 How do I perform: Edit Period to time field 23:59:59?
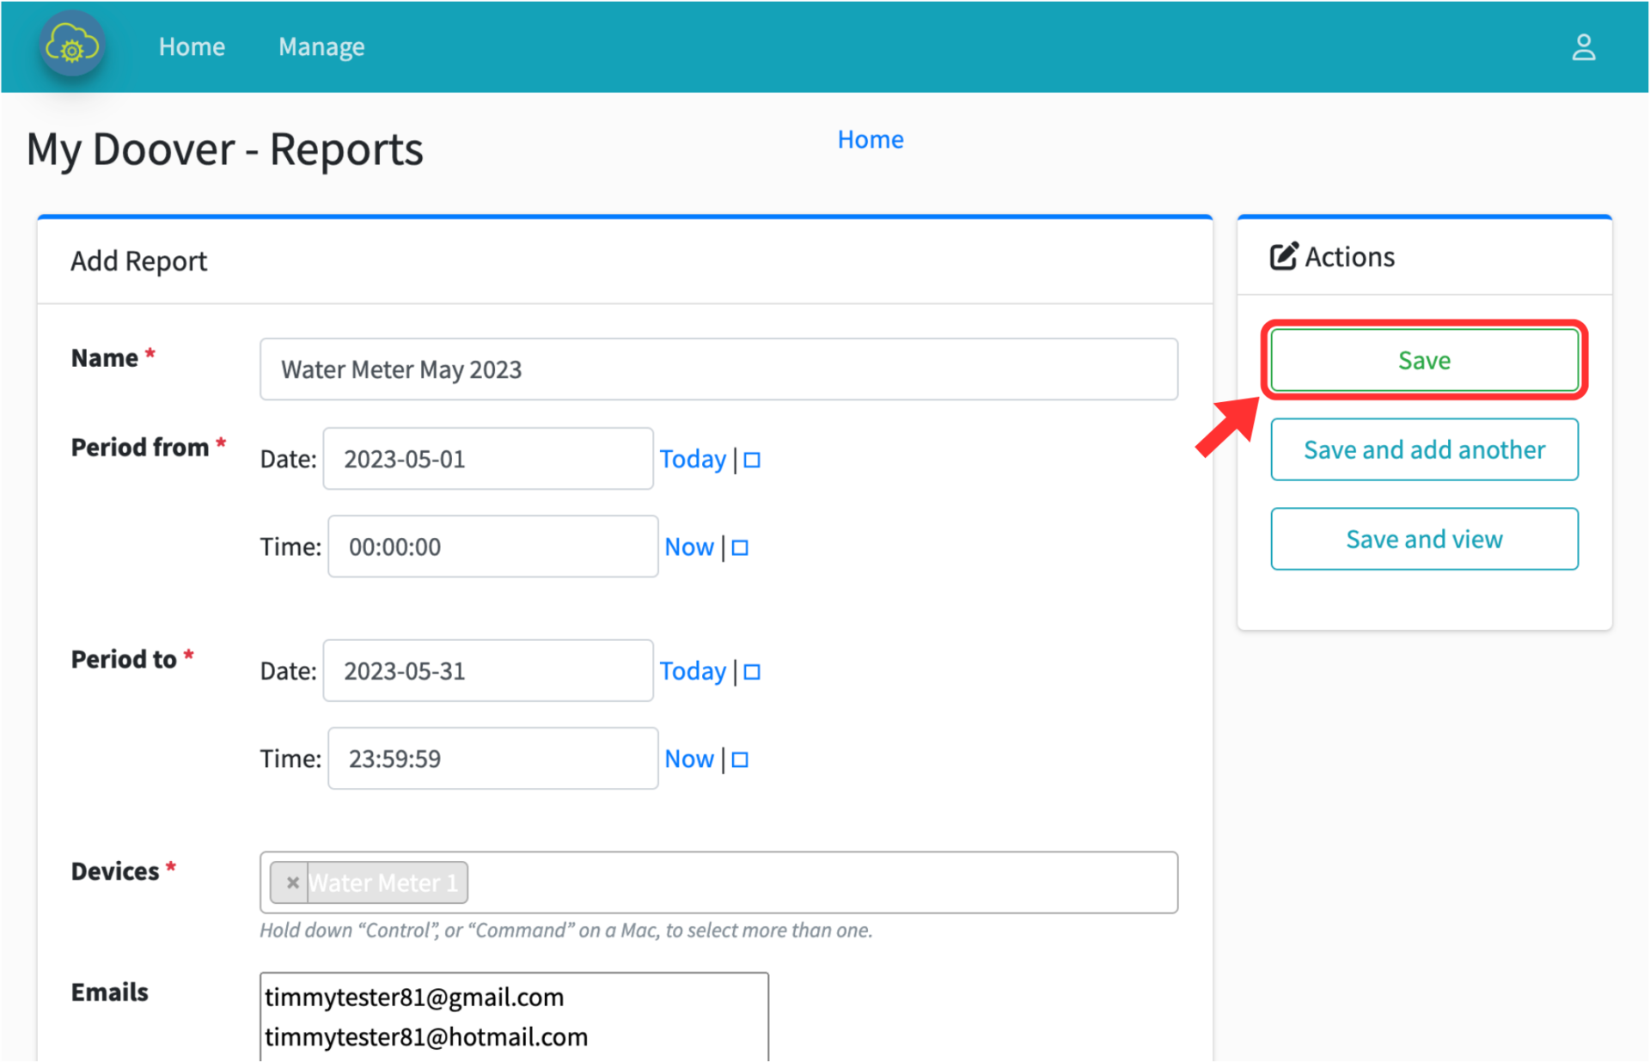click(492, 759)
